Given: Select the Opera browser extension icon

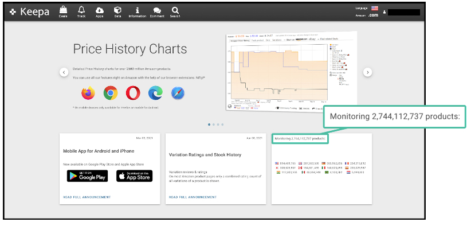Looking at the screenshot, I should (x=133, y=93).
